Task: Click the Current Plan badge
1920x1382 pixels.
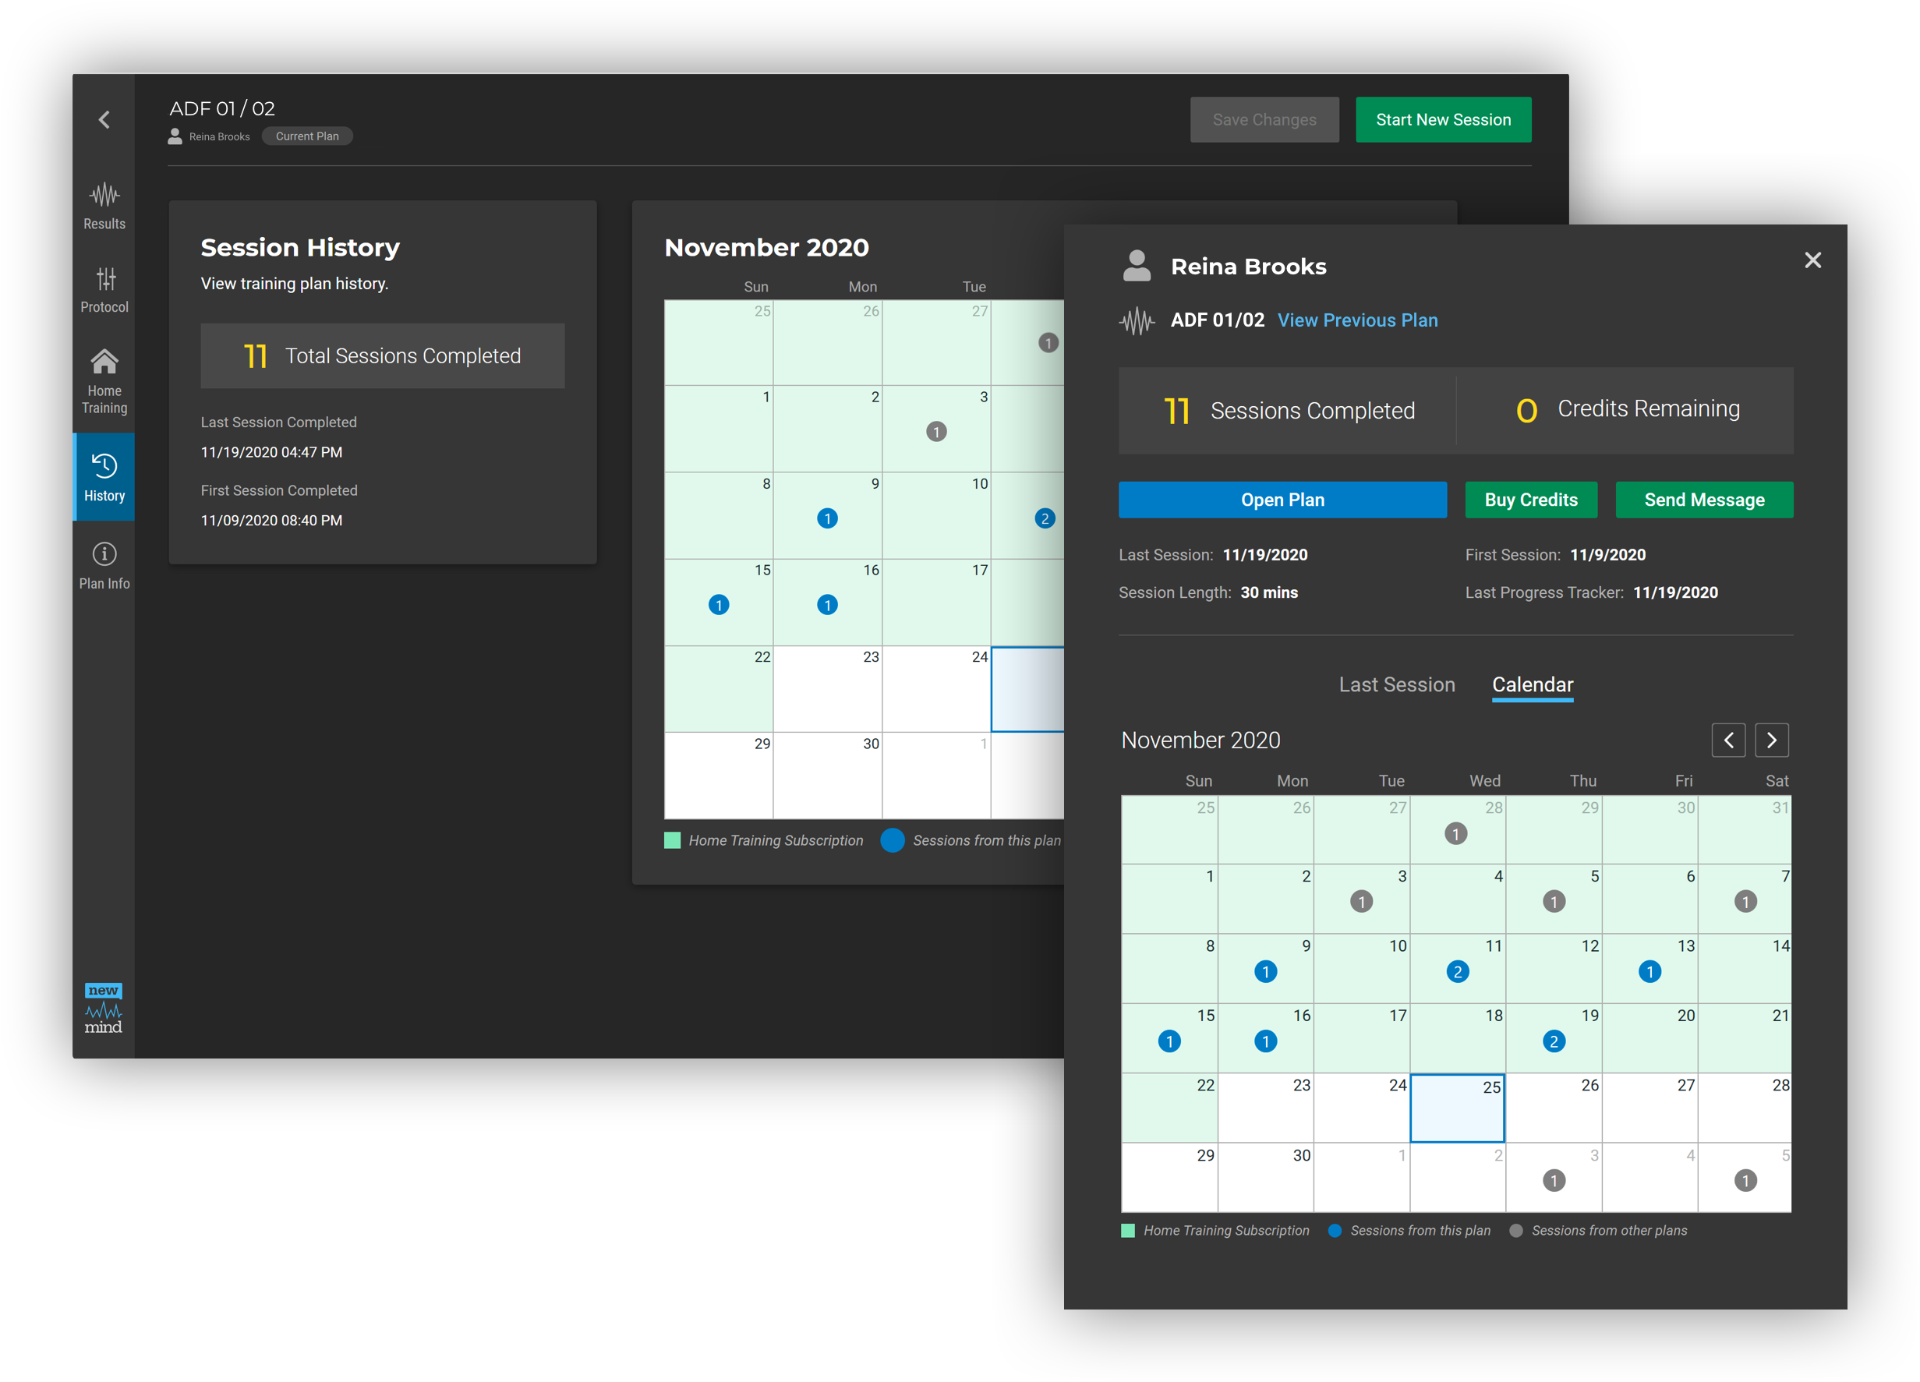Action: (x=306, y=136)
